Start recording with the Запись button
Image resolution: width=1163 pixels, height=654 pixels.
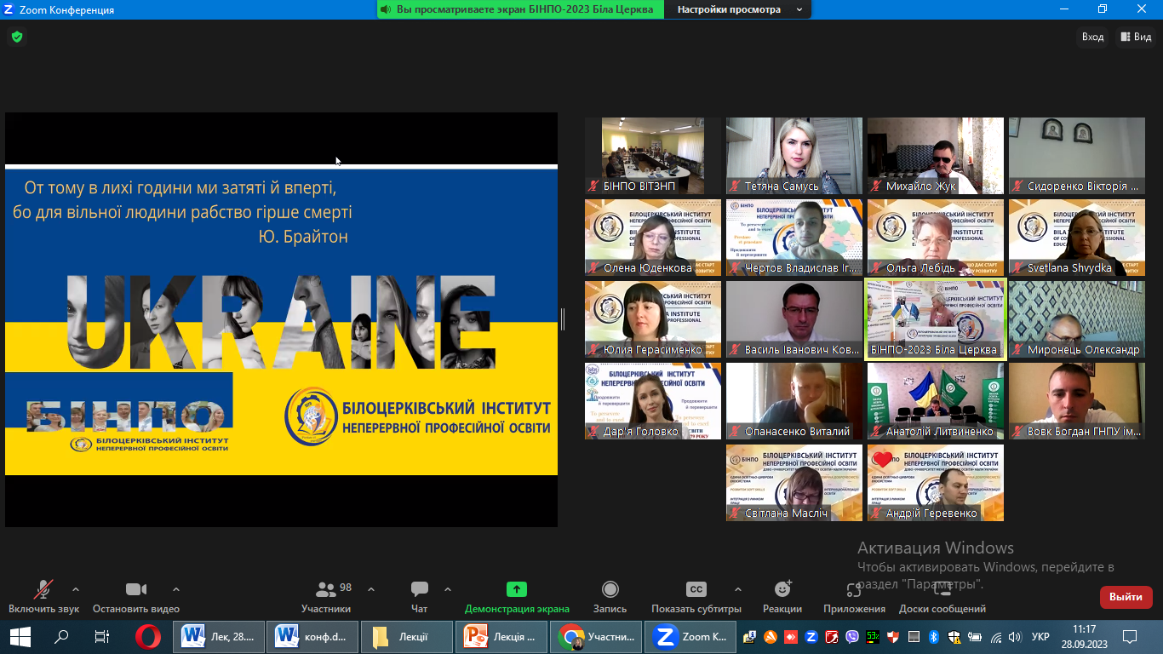click(x=610, y=596)
